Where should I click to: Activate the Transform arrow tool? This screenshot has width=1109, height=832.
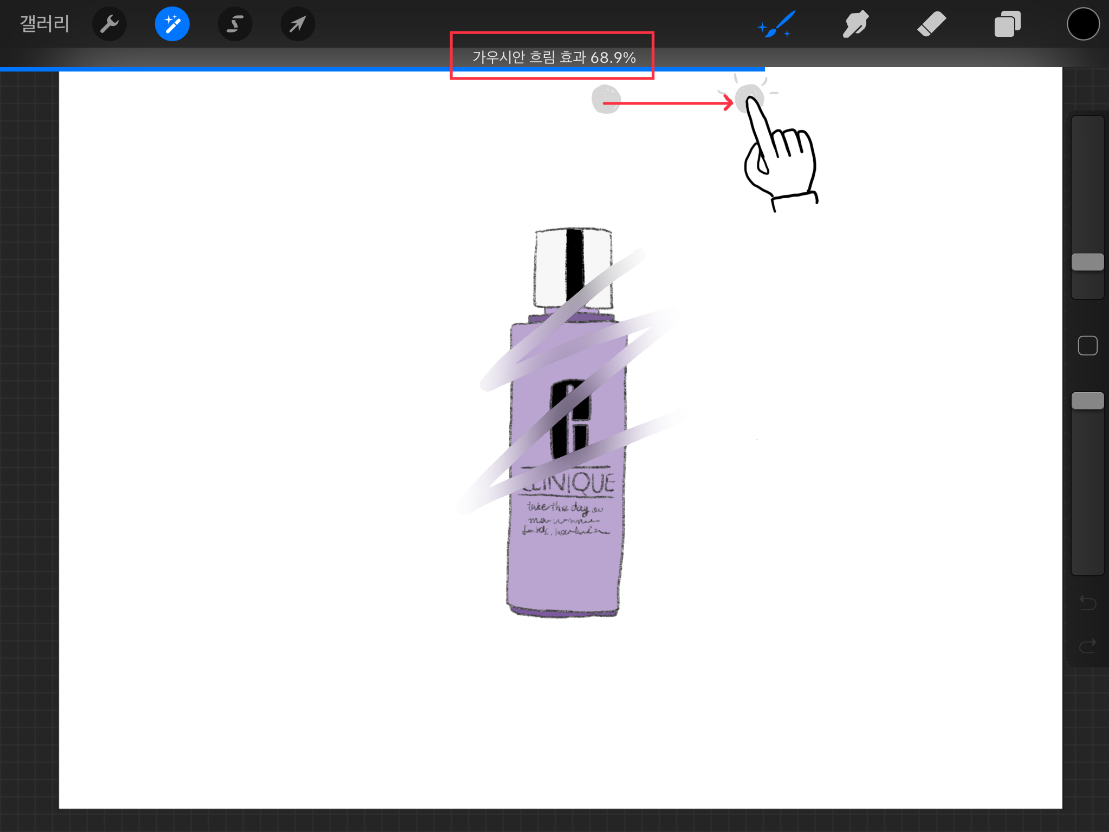pyautogui.click(x=297, y=24)
